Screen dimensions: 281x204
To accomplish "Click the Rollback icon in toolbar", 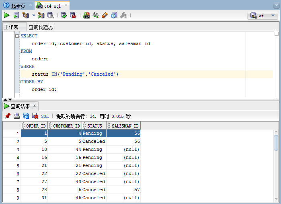I will 73,15.
